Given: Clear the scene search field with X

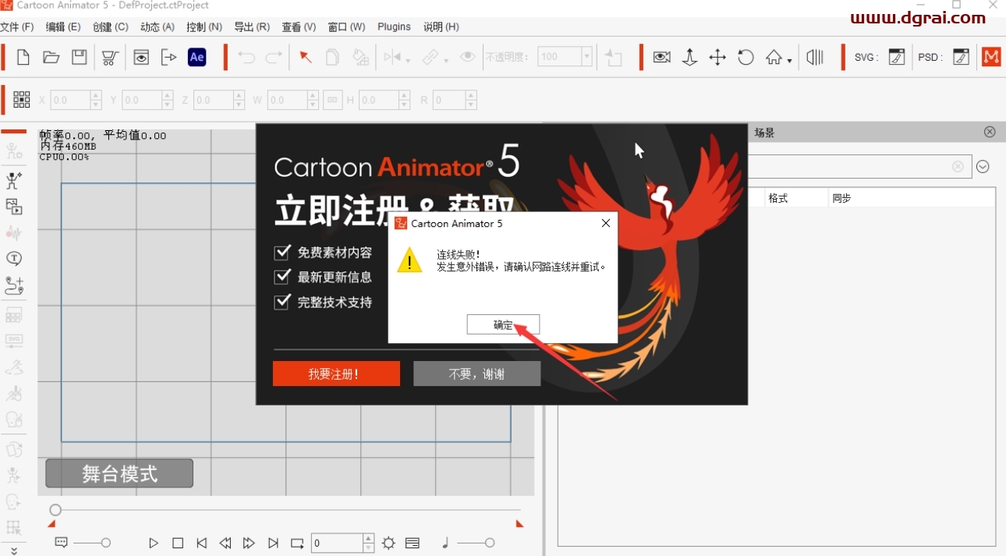Looking at the screenshot, I should (x=958, y=166).
